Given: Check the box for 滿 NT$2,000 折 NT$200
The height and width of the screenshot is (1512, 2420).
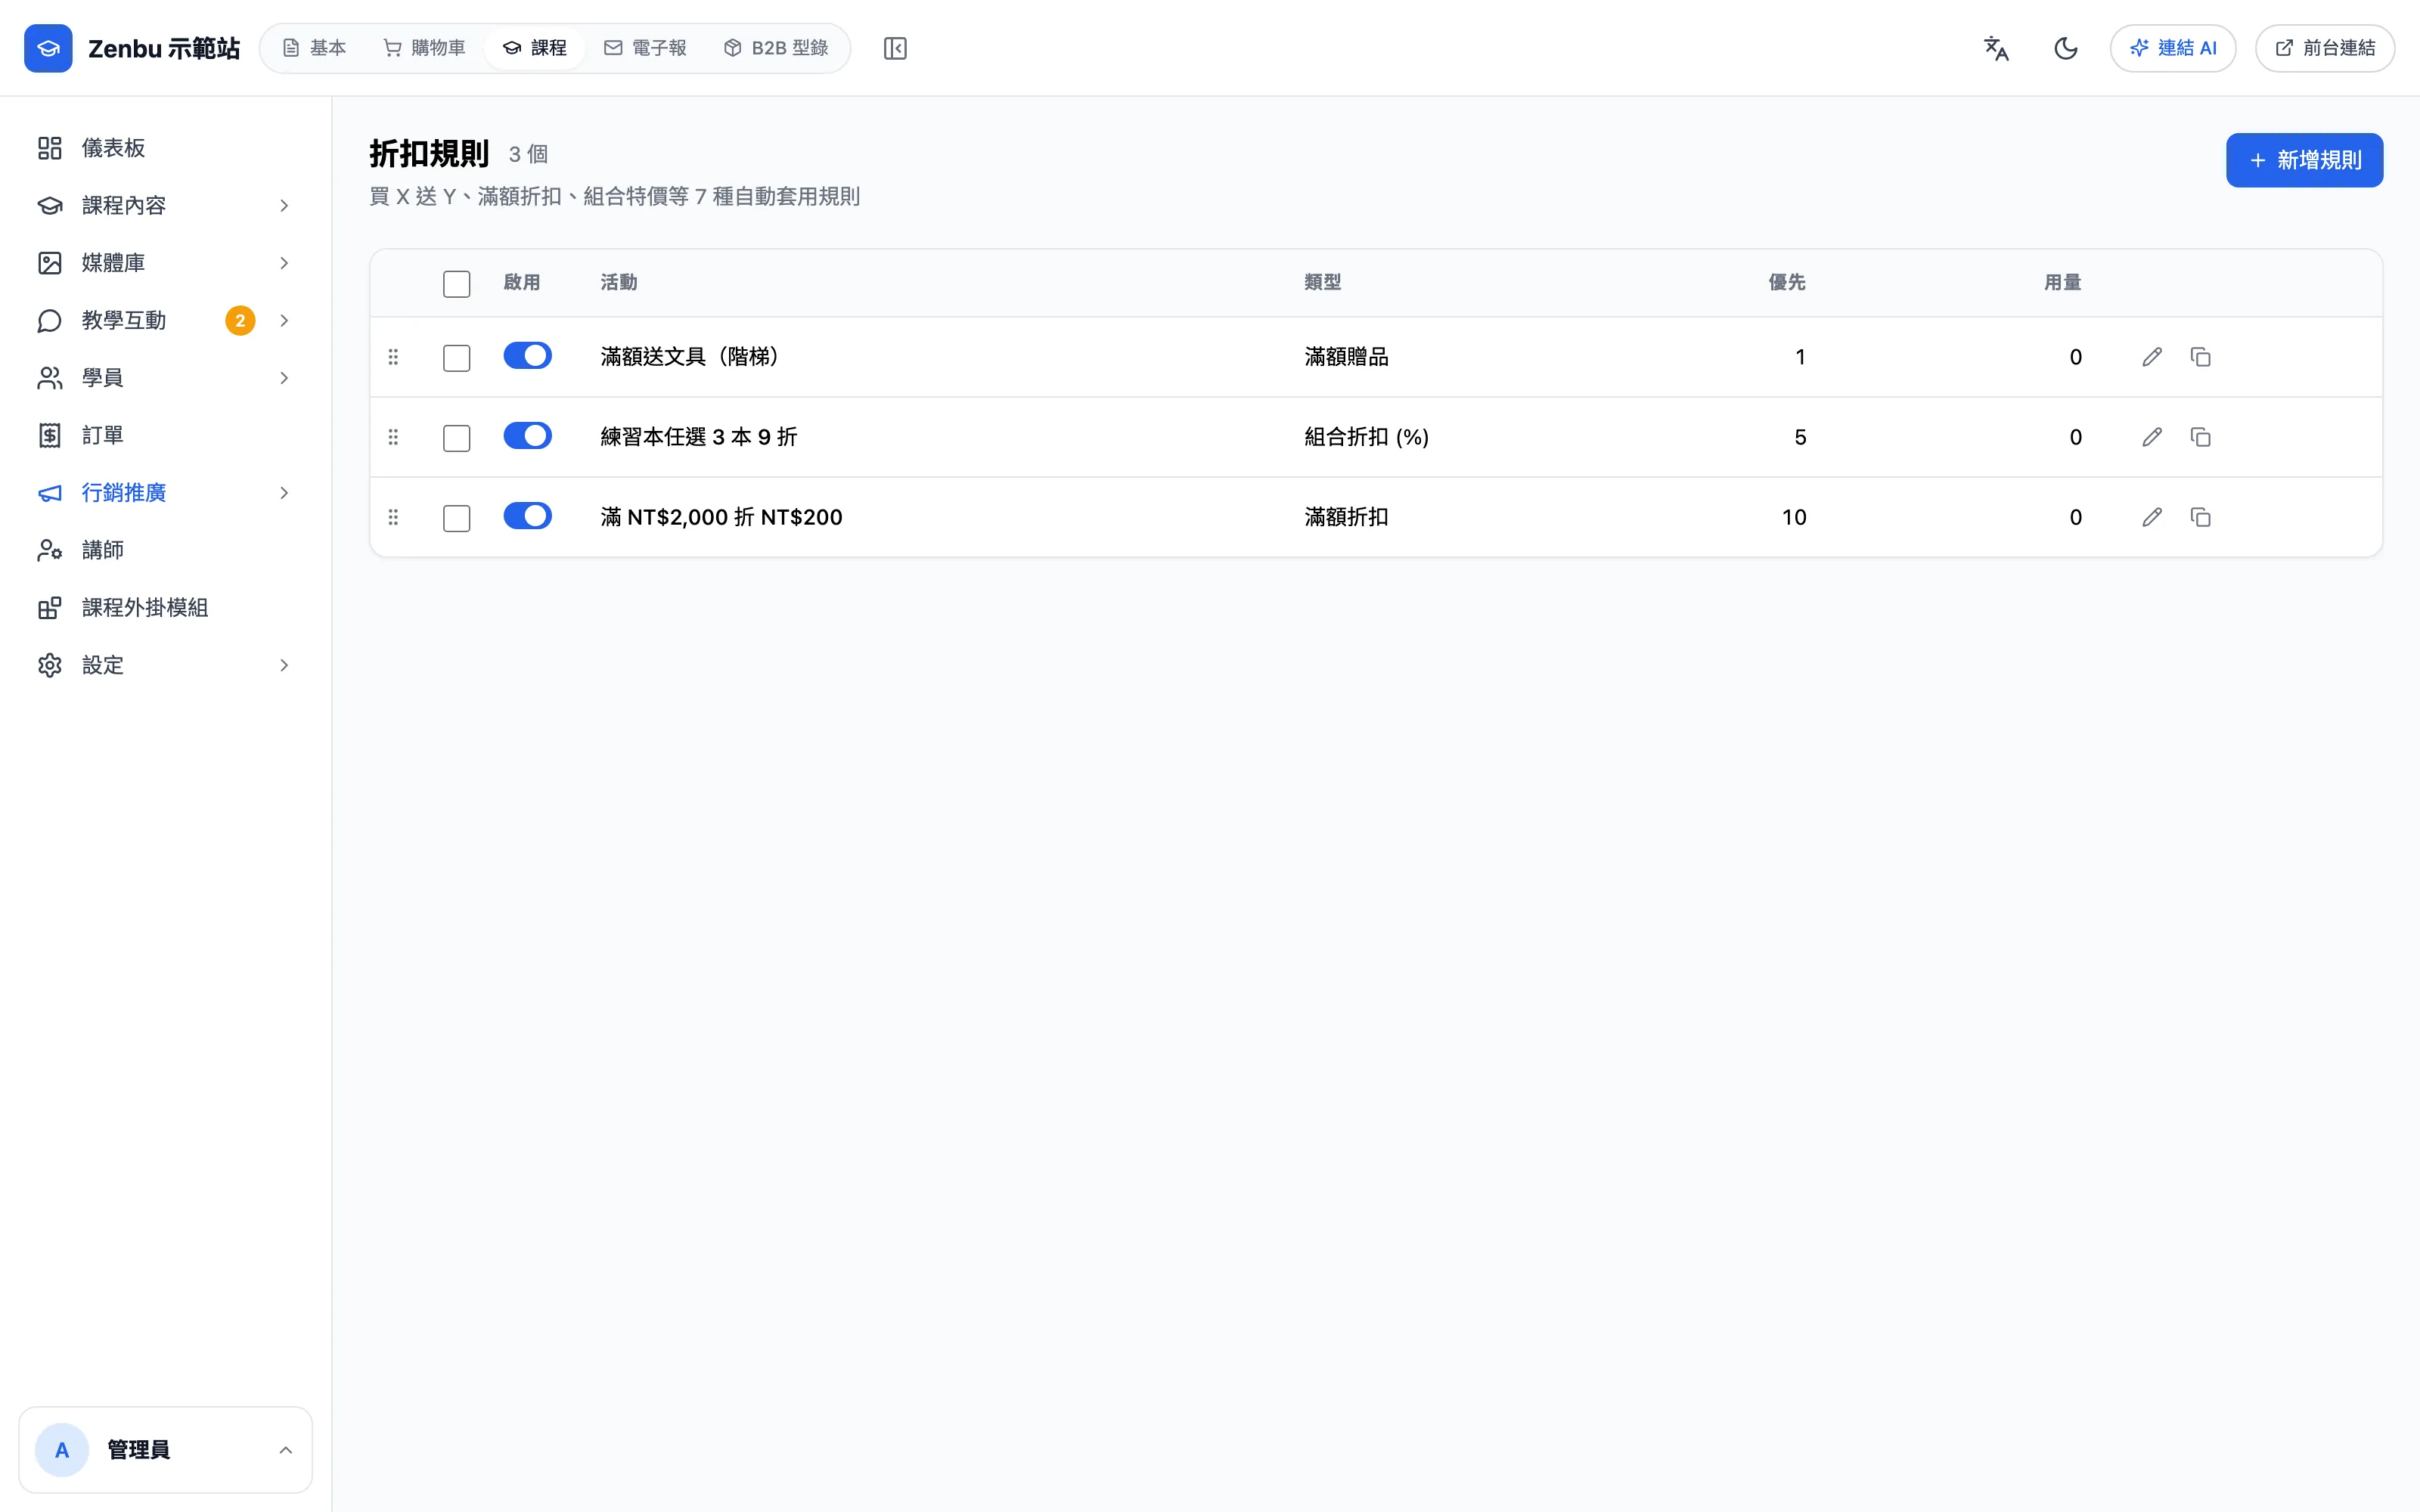Looking at the screenshot, I should [456, 518].
